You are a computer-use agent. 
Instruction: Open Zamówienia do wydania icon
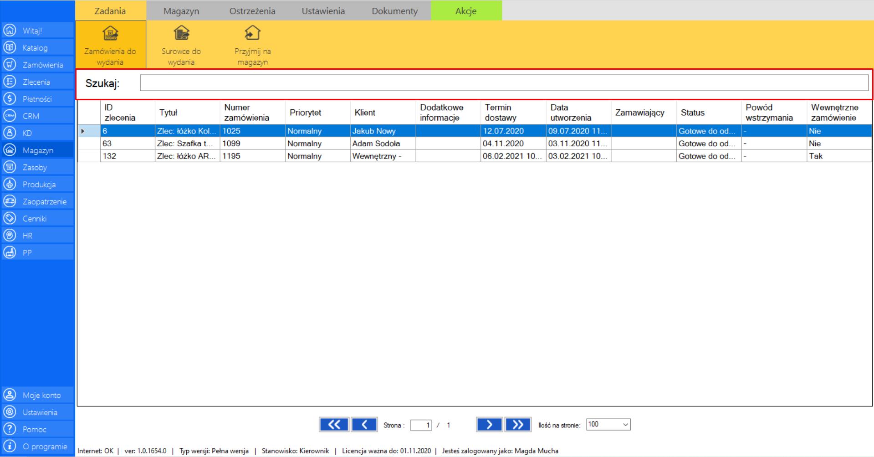[x=110, y=34]
